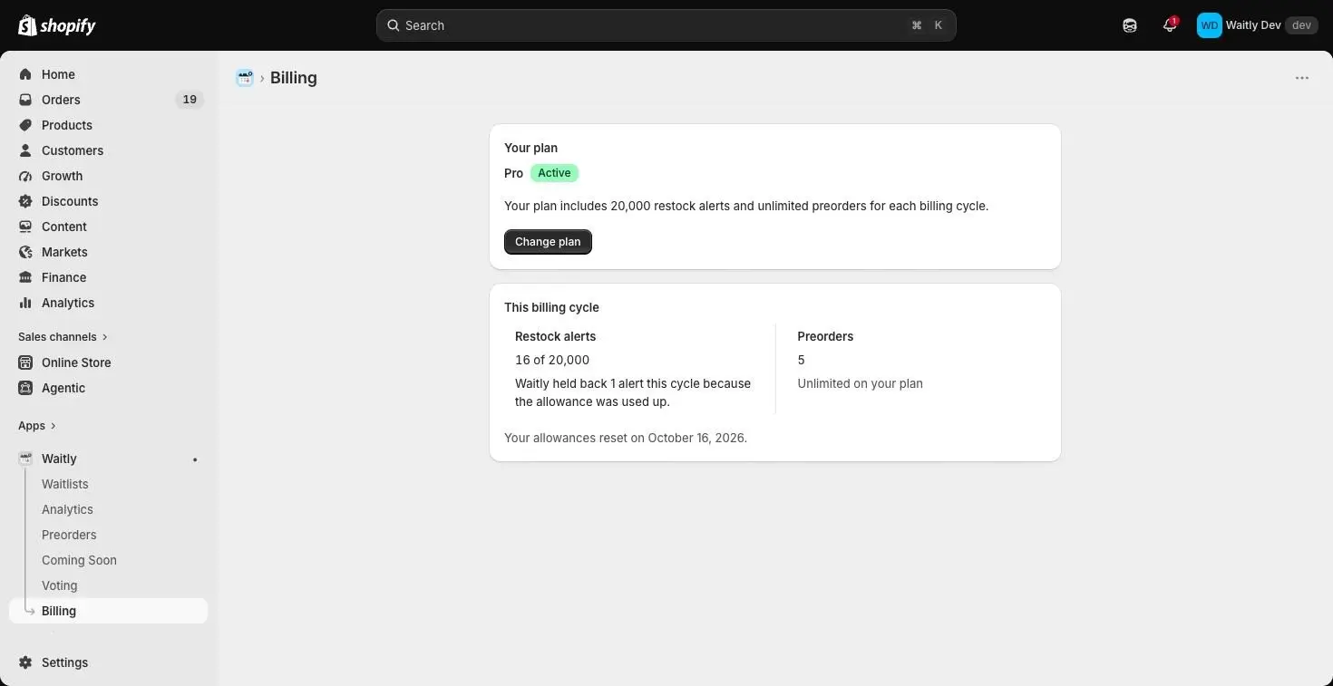Click the Online Store storefront icon
The width and height of the screenshot is (1333, 686).
point(25,362)
